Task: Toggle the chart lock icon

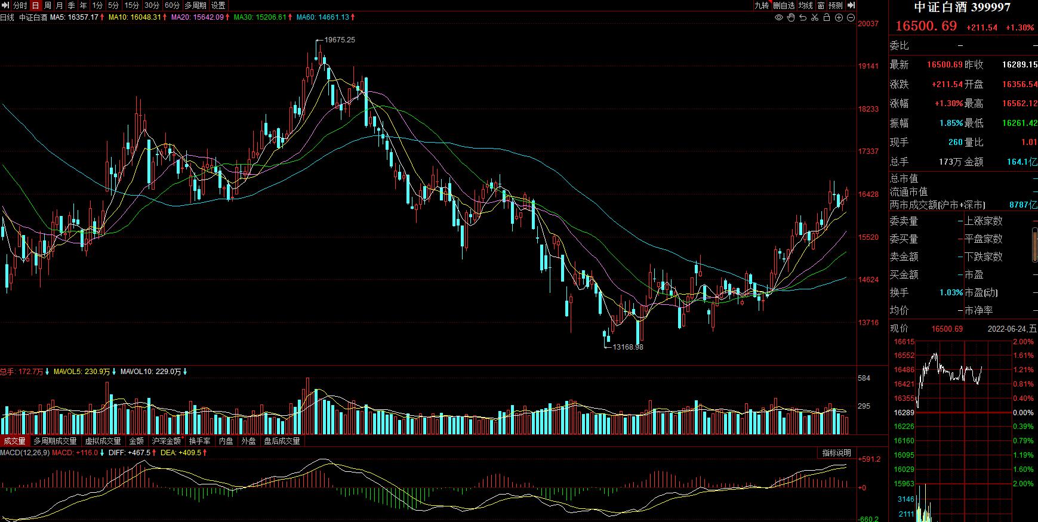Action: coord(827,18)
